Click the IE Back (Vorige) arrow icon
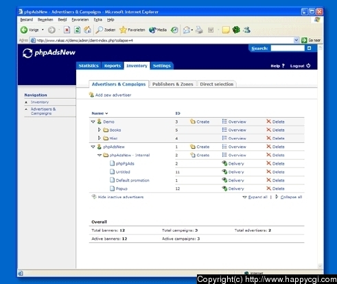Image resolution: width=337 pixels, height=284 pixels. pos(24,30)
